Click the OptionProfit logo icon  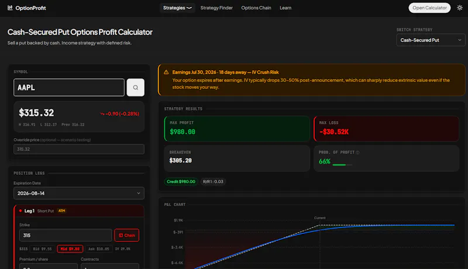(x=10, y=8)
